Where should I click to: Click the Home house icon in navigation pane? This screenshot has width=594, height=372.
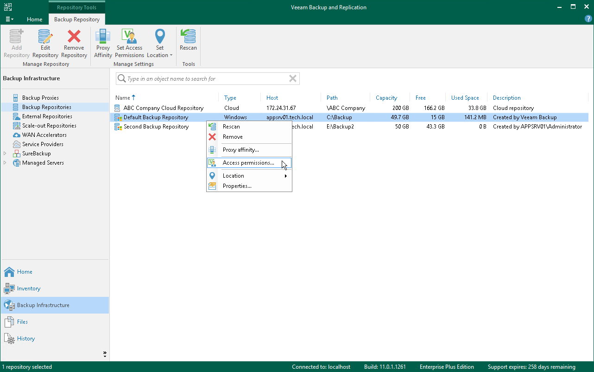9,272
